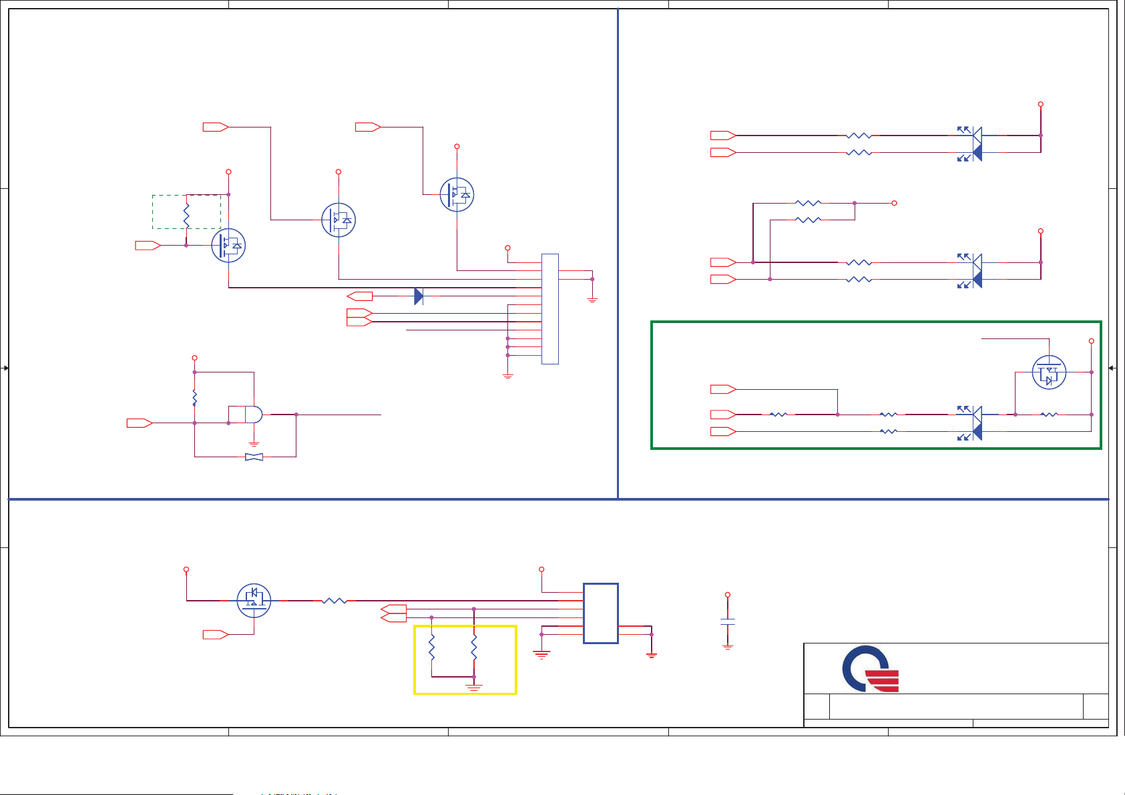The width and height of the screenshot is (1125, 795).
Task: Select the MOSFET in the bottom section
Action: click(x=254, y=600)
